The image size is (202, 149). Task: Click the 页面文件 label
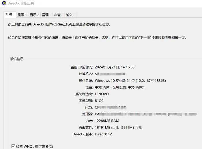coord(86,128)
